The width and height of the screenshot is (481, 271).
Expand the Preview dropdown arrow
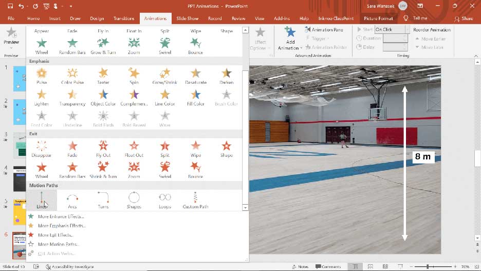[11, 47]
